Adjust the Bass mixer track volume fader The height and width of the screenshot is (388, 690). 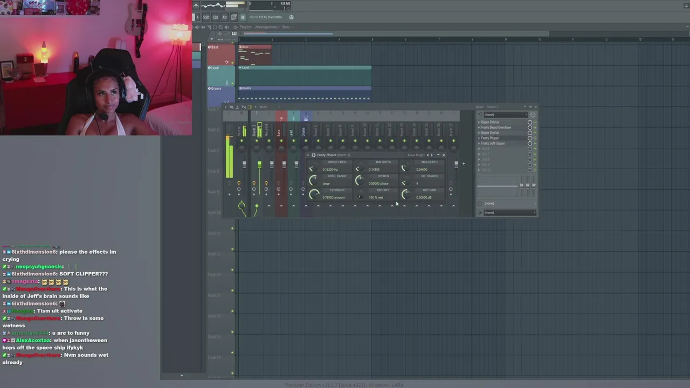pos(284,164)
